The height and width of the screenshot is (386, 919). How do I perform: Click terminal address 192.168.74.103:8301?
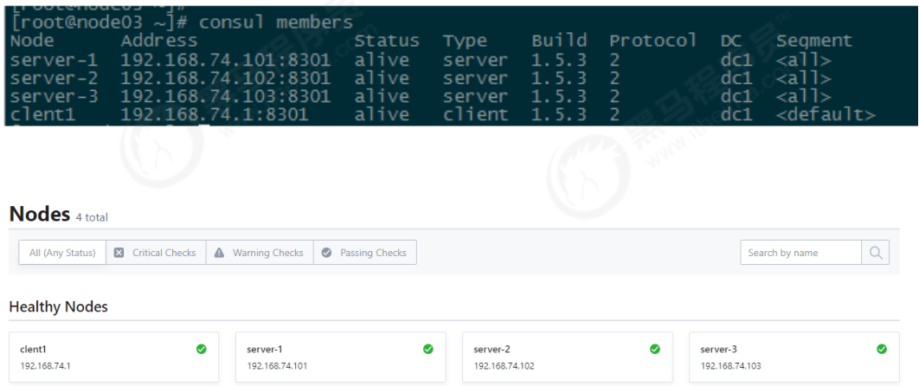tap(226, 96)
